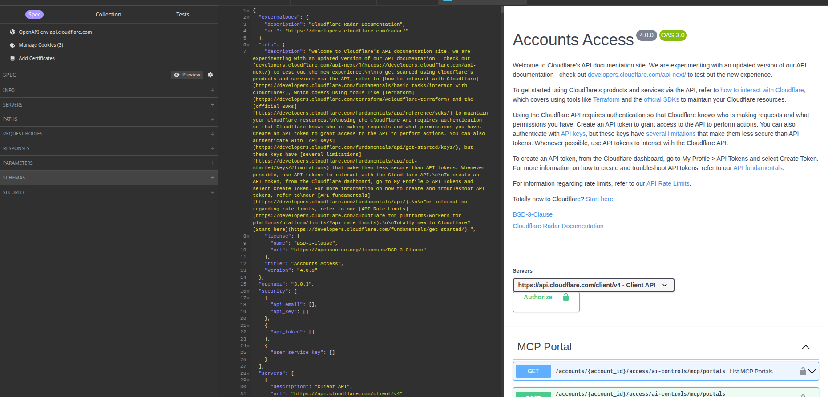
Task: Click the 'Add Certificates' label
Action: (x=37, y=58)
